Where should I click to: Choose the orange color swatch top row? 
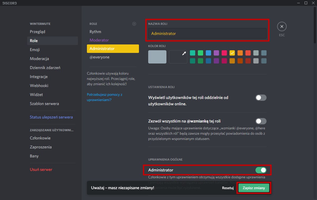pyautogui.click(x=240, y=53)
